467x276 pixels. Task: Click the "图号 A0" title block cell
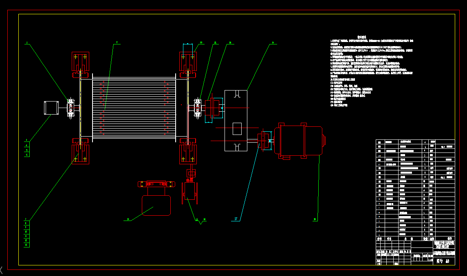444,261
